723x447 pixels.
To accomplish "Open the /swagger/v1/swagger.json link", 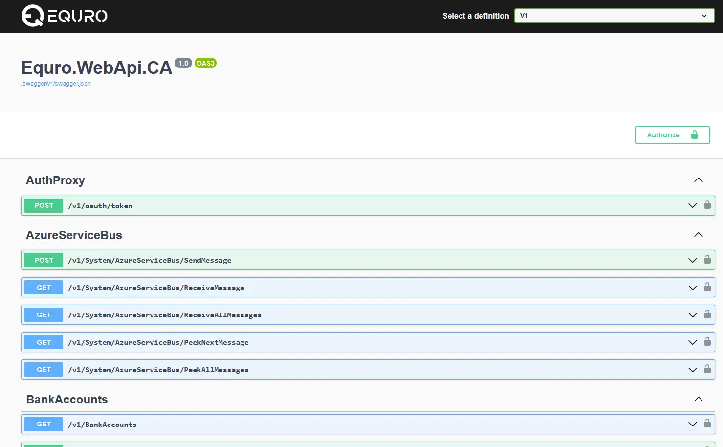I will click(x=56, y=84).
